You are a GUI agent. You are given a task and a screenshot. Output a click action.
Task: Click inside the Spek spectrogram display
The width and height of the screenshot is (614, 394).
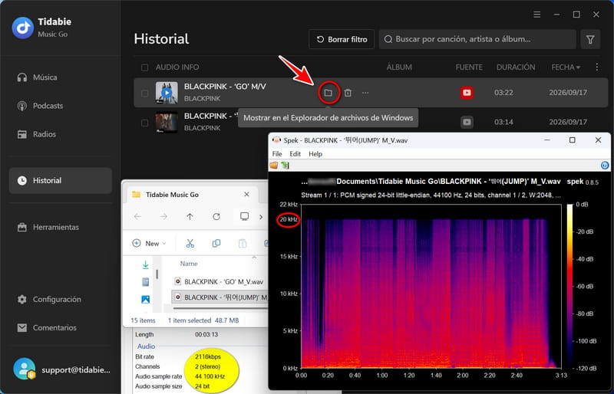431,286
